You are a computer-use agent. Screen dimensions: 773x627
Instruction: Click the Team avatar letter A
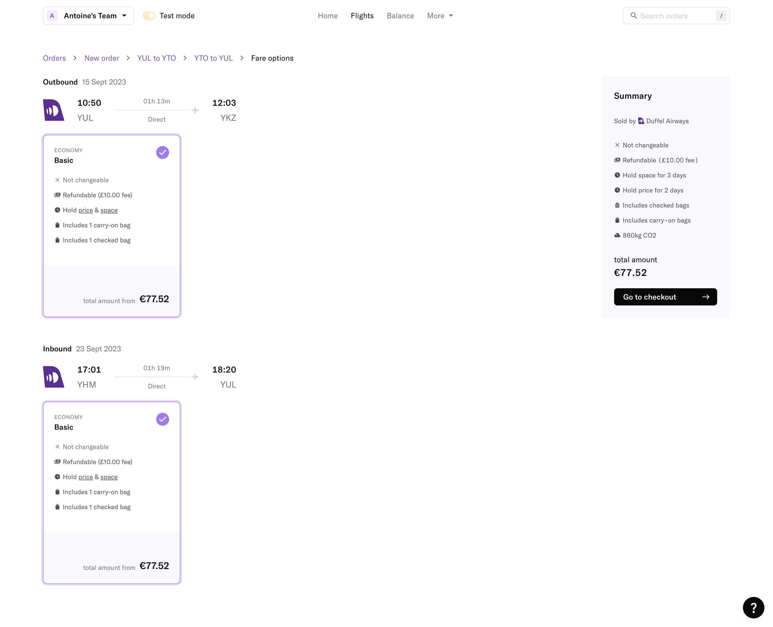(52, 16)
